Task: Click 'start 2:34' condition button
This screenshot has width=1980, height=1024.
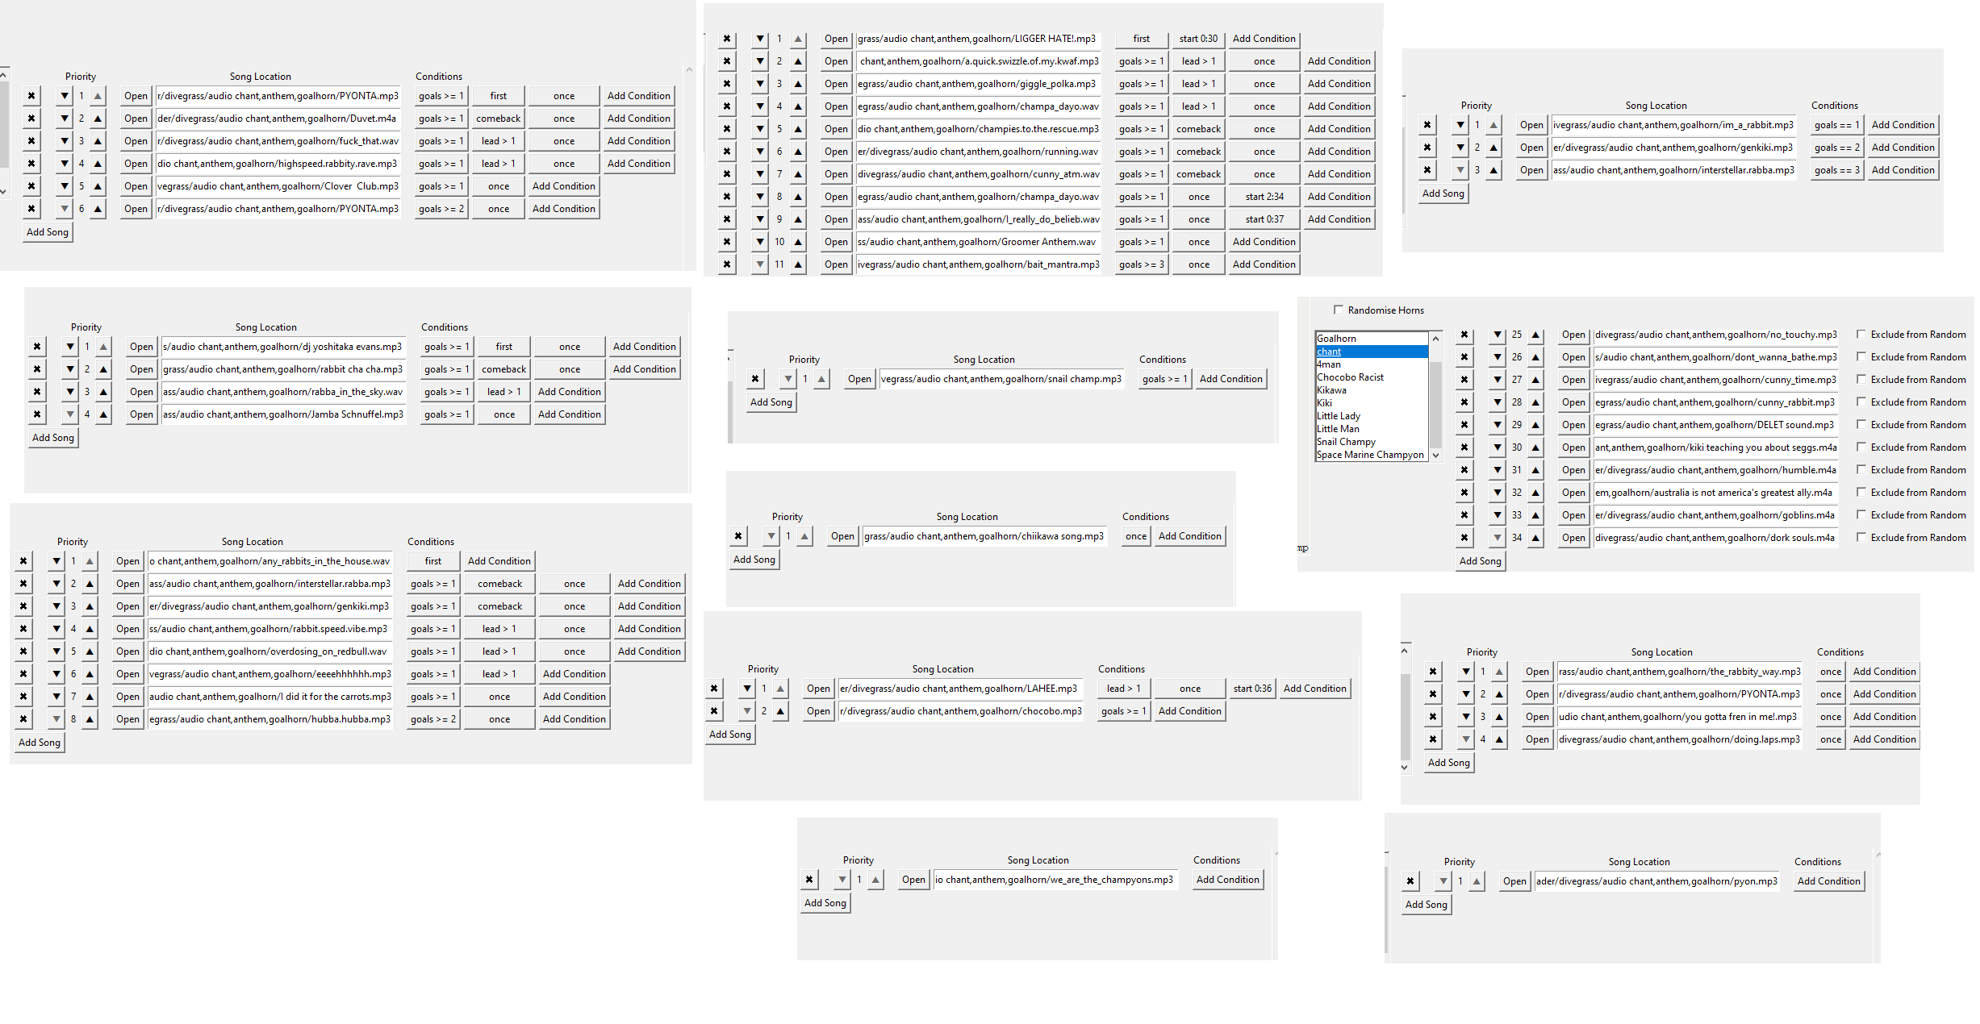Action: pyautogui.click(x=1264, y=197)
